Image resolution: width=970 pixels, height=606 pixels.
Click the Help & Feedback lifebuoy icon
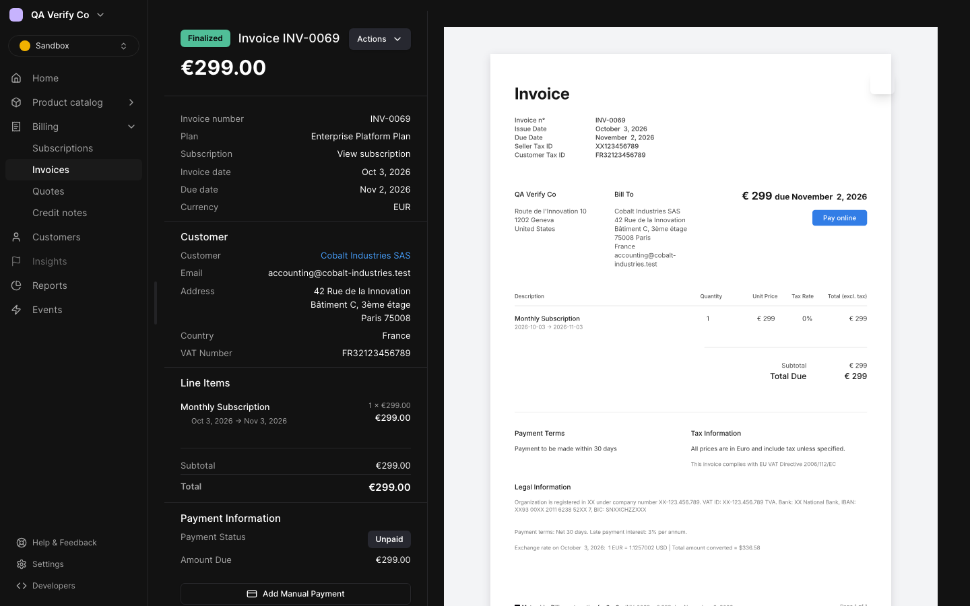click(22, 543)
